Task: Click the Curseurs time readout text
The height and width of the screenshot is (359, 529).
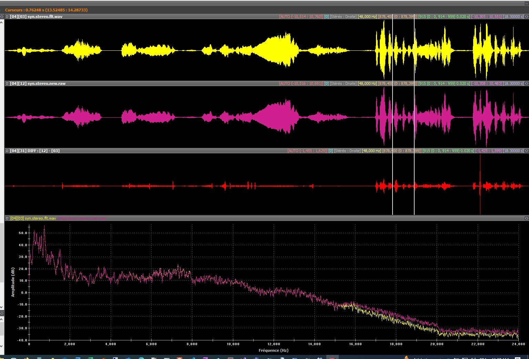Action: click(46, 10)
